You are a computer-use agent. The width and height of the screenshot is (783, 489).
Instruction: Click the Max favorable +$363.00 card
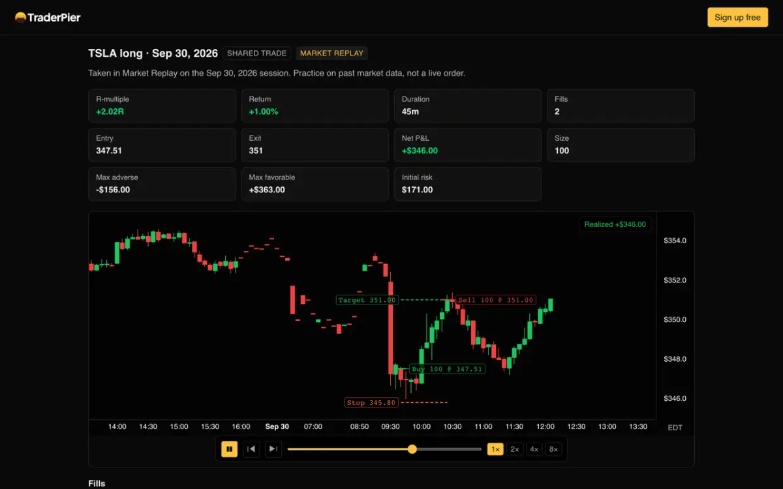pos(315,184)
